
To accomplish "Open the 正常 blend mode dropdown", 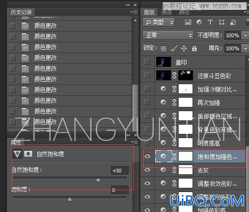I will click(x=168, y=35).
